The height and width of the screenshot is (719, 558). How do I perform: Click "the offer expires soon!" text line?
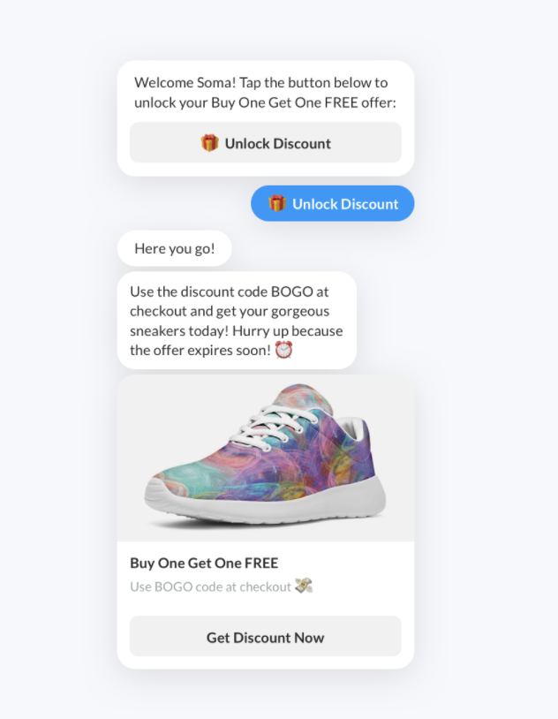pos(200,351)
